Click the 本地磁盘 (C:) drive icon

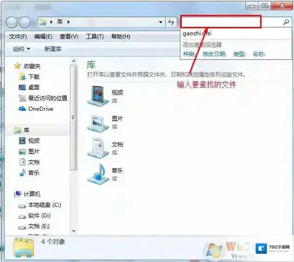tap(22, 206)
